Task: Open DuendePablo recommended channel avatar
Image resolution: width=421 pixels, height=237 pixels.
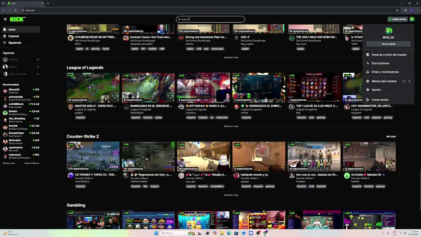Action: click(x=5, y=134)
